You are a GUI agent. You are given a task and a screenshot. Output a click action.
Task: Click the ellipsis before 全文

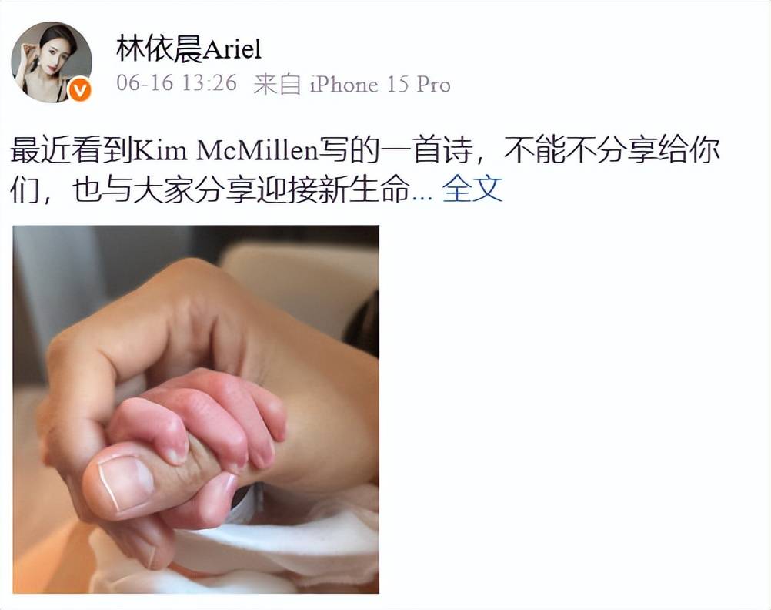[422, 196]
